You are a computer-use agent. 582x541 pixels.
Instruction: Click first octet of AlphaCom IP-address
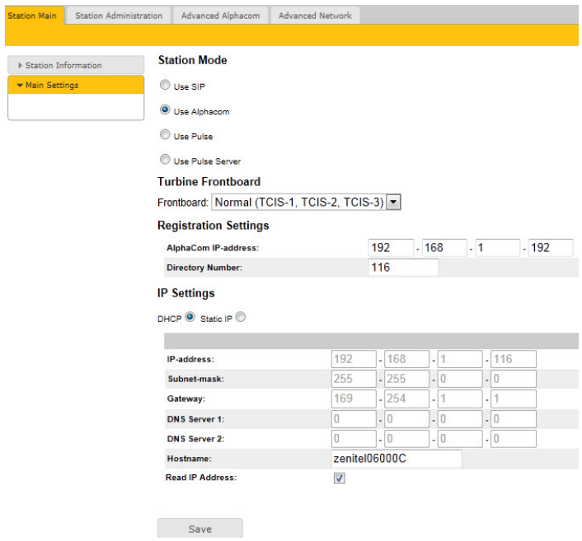tap(390, 248)
